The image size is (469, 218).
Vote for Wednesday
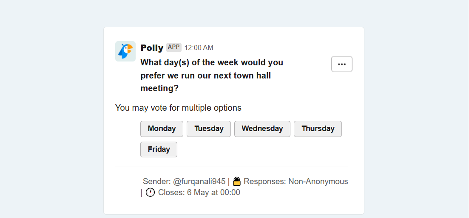tap(262, 129)
